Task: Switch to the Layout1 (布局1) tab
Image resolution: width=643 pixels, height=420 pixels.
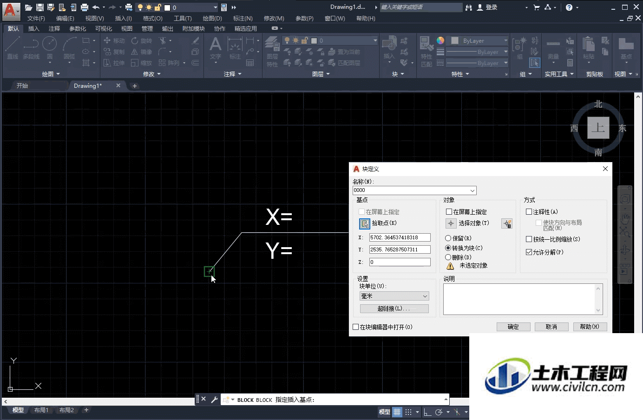Action: (41, 410)
